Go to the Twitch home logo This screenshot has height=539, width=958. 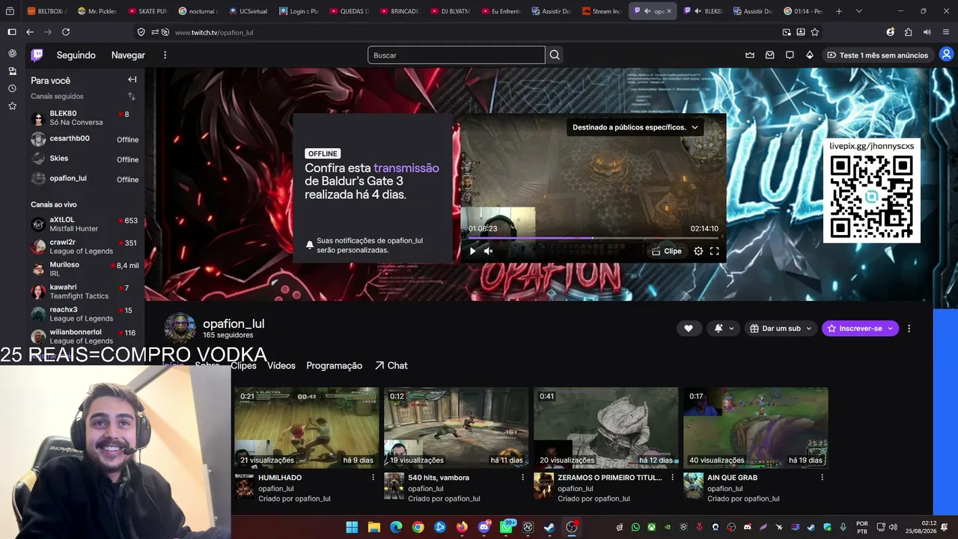[37, 55]
